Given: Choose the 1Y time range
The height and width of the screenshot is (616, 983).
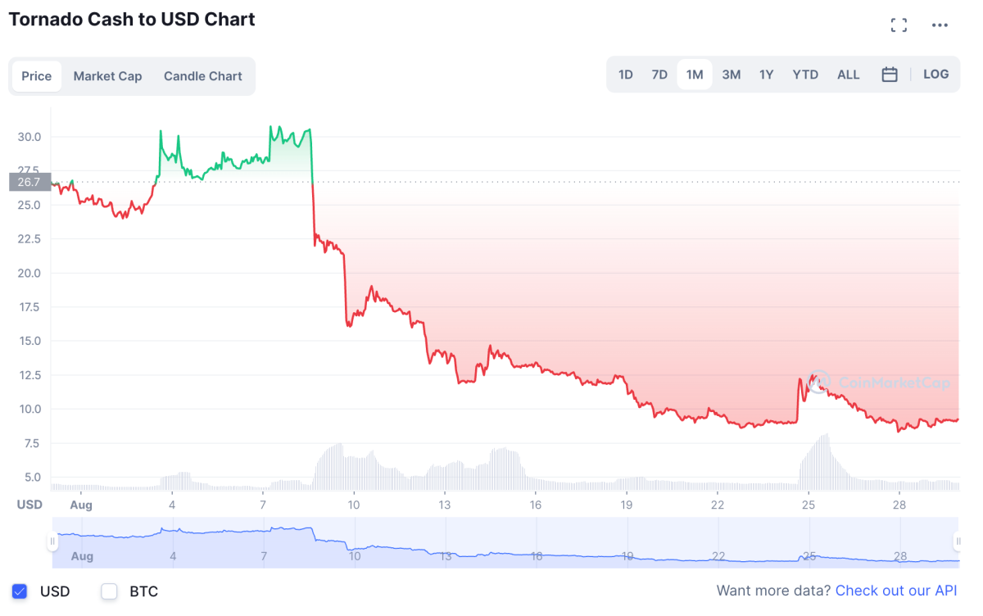Looking at the screenshot, I should click(x=766, y=75).
